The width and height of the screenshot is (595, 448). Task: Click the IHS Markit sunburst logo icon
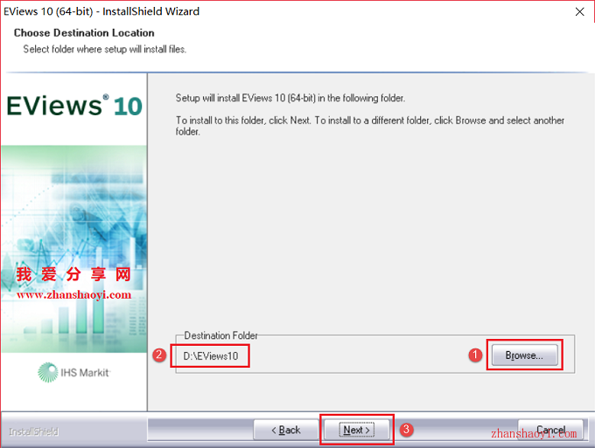(x=47, y=372)
